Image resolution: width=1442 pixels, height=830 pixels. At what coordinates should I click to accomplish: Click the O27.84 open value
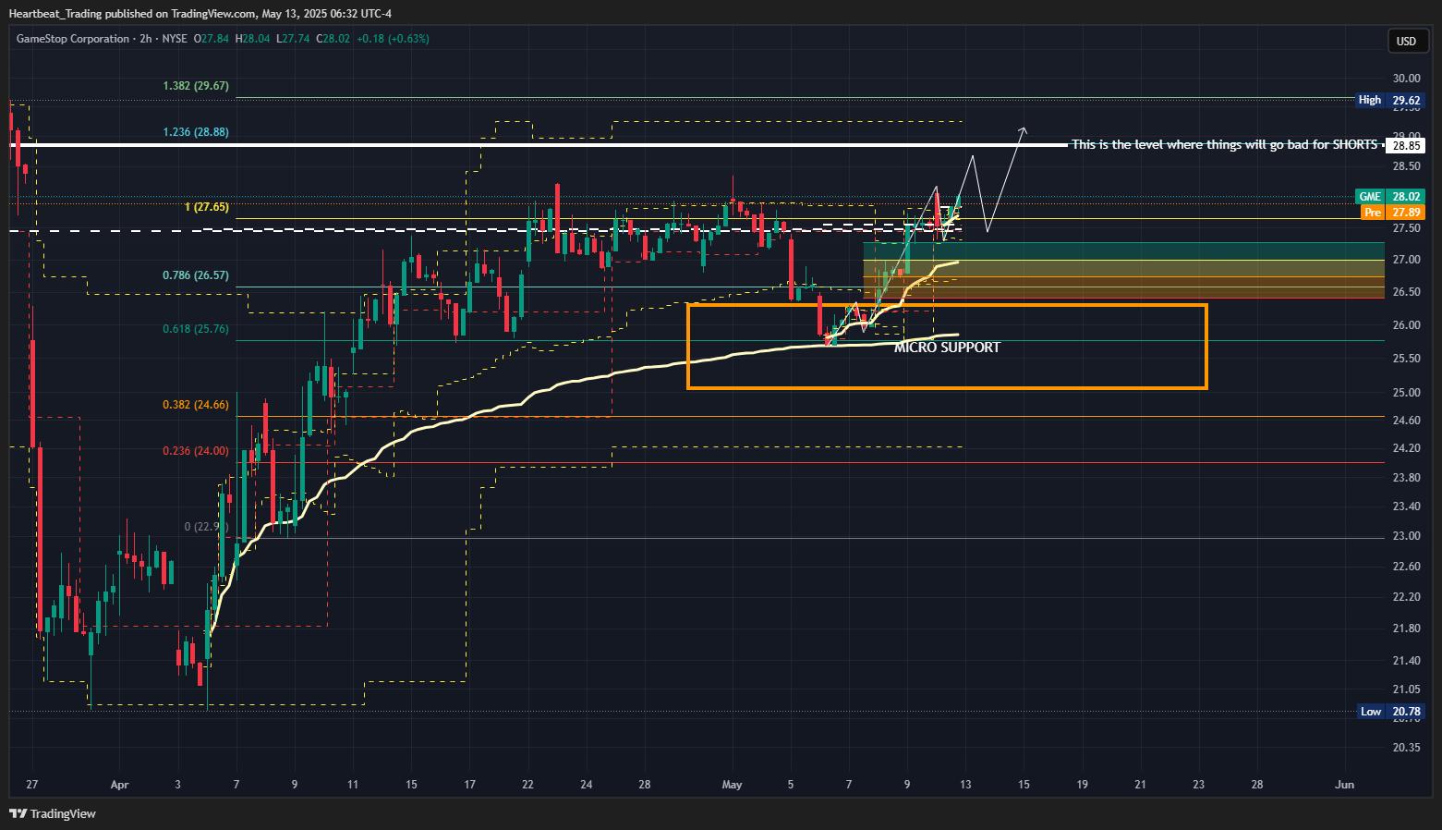pyautogui.click(x=211, y=39)
